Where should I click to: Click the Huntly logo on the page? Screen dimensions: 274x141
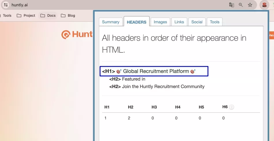[77, 35]
